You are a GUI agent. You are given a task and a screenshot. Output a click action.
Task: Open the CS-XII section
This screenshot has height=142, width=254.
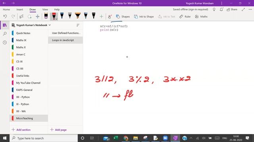pyautogui.click(x=29, y=69)
